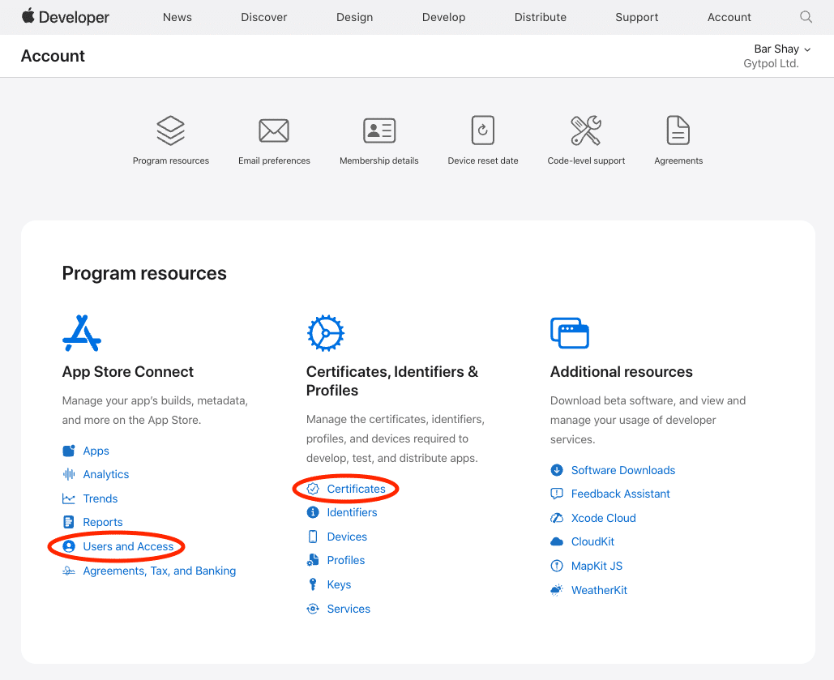This screenshot has width=834, height=680.
Task: Click the Email preferences envelope icon
Action: tap(274, 130)
